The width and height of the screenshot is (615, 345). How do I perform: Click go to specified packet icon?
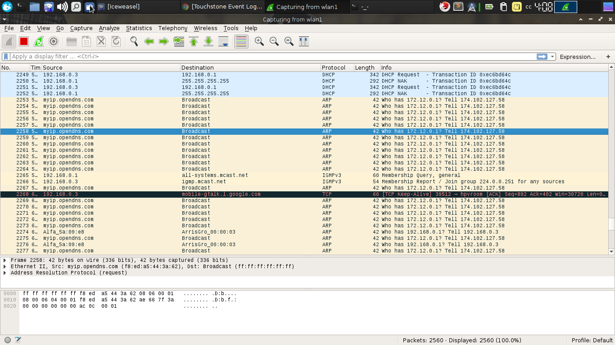click(179, 41)
